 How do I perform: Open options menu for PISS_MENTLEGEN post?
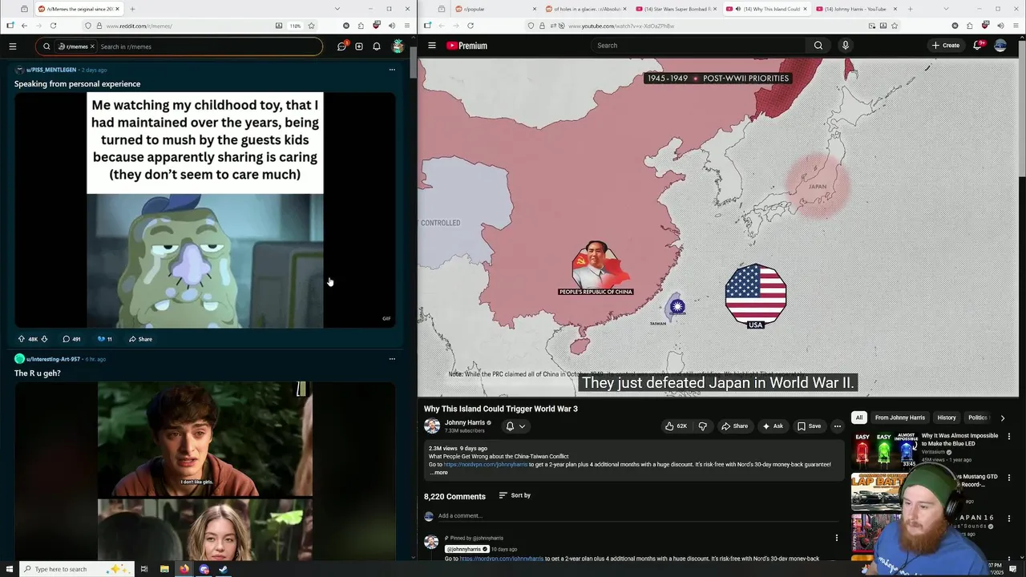(x=392, y=70)
